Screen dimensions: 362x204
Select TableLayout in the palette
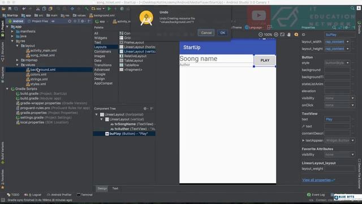pyautogui.click(x=131, y=61)
